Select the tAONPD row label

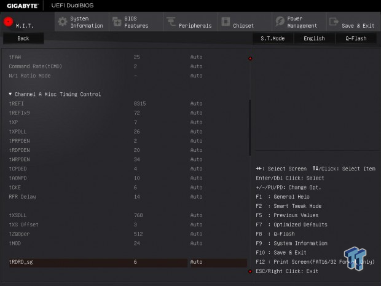coord(18,178)
